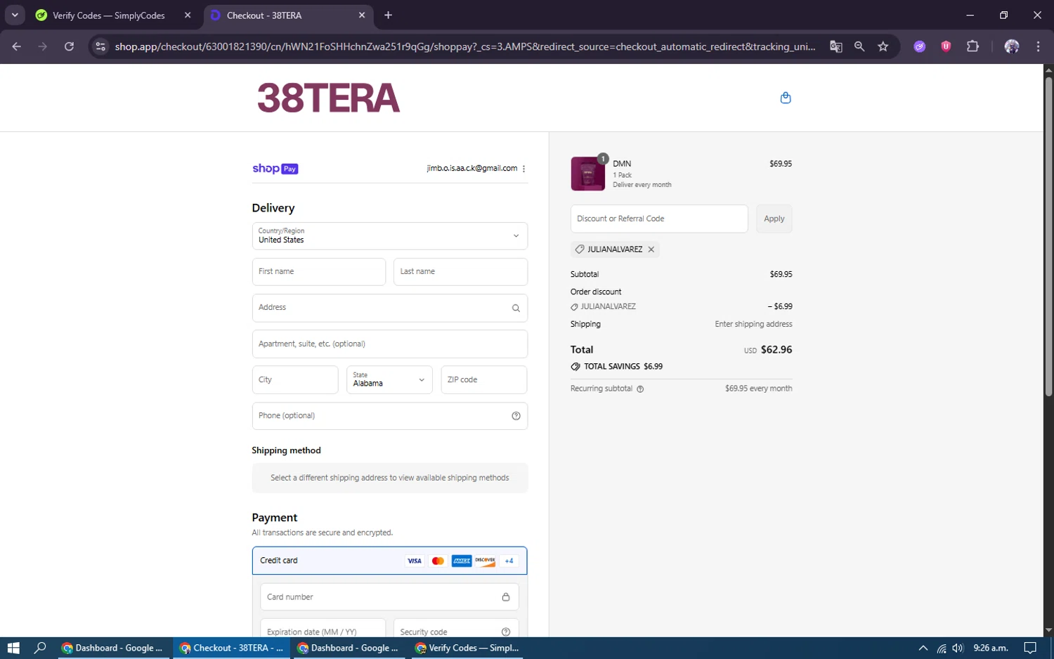Open the shopping bag cart icon
Image resolution: width=1054 pixels, height=659 pixels.
point(786,98)
